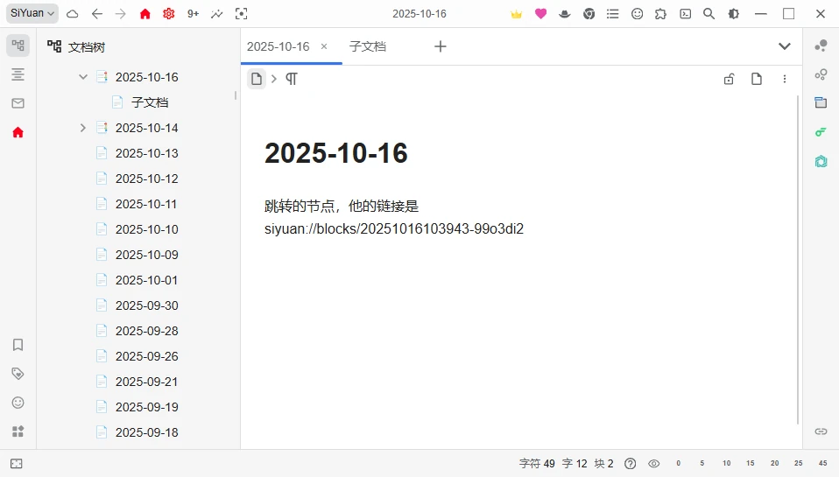
Task: Click the cloud sync icon
Action: coord(73,14)
